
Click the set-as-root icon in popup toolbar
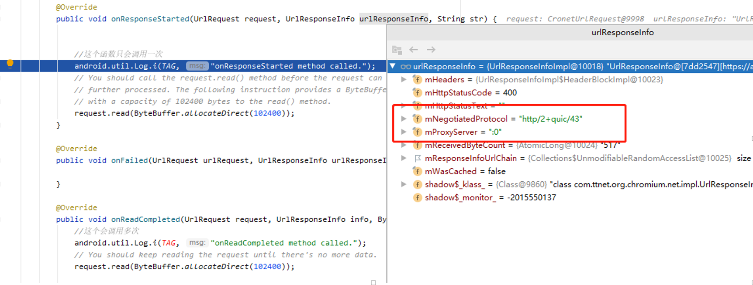click(397, 50)
